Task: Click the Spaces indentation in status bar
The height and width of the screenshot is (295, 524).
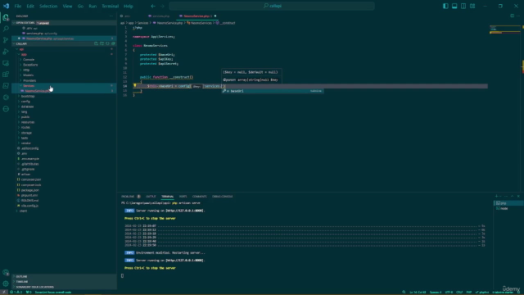Action: click(x=436, y=292)
